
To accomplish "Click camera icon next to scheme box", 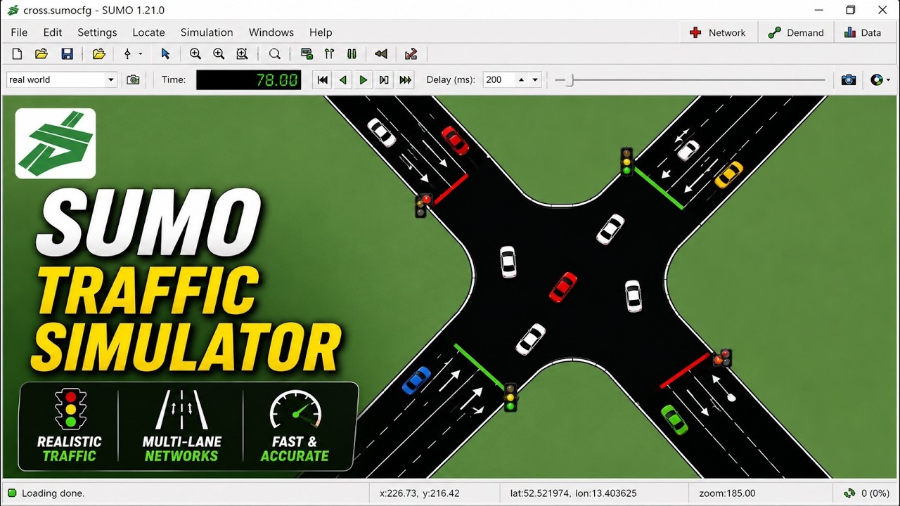I will 133,79.
